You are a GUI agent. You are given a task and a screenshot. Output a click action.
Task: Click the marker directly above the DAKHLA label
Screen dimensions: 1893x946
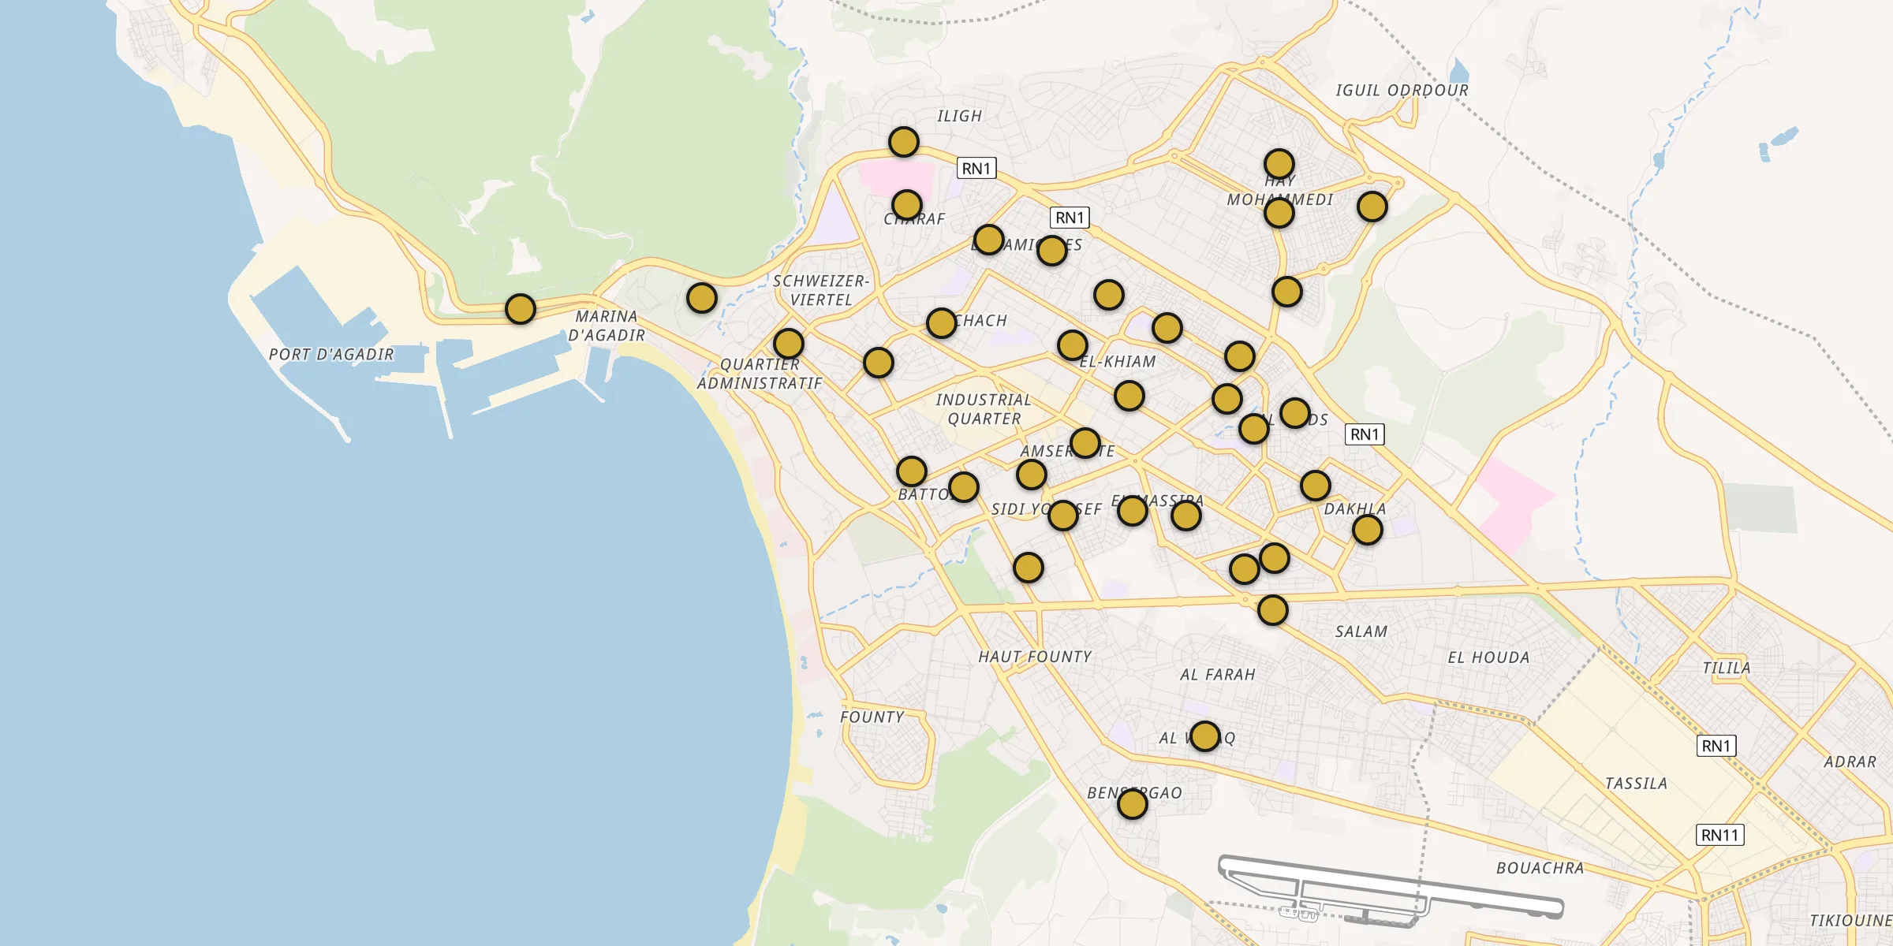point(1316,486)
